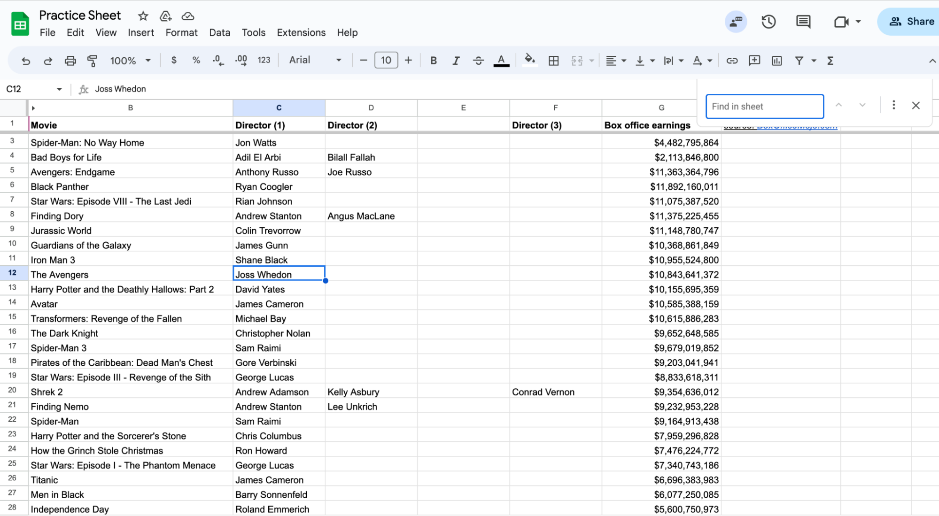Open the C12 name box dropdown
Screen dimensions: 939x516
pyautogui.click(x=59, y=89)
